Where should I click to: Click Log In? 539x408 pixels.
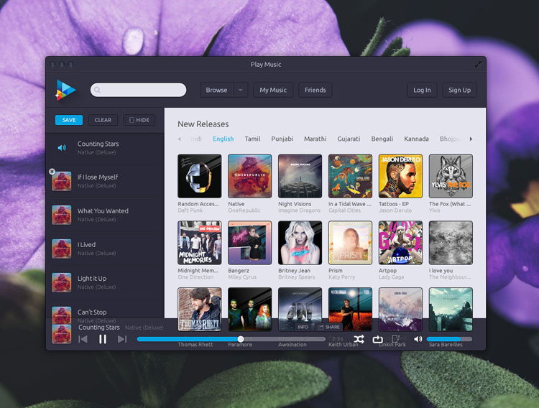(422, 90)
